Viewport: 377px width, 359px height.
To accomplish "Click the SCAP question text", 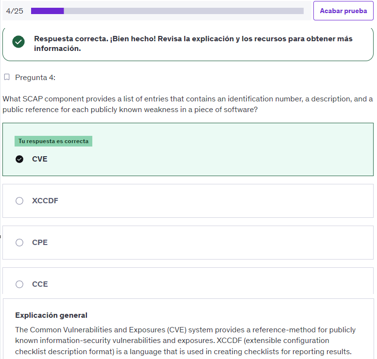I will (188, 104).
